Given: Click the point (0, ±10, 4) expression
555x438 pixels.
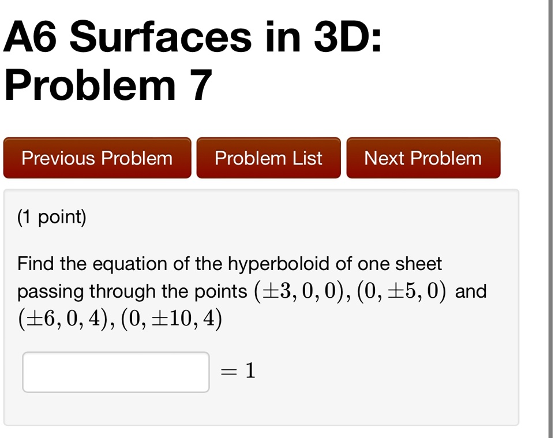Looking at the screenshot, I should (172, 319).
